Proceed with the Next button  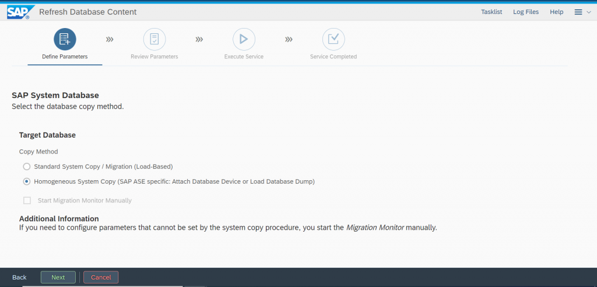click(x=58, y=277)
